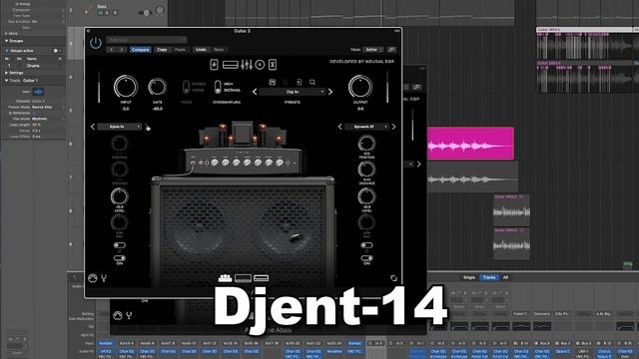Switch mixer view to All

(x=505, y=277)
